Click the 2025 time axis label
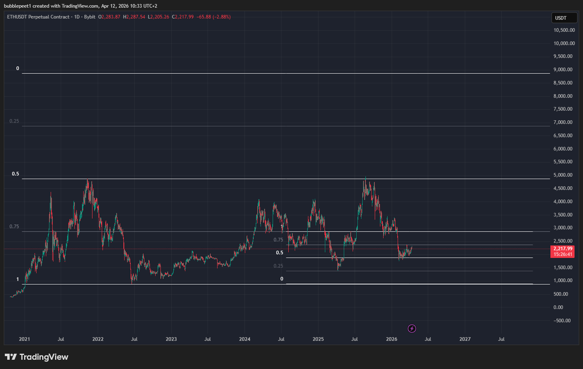The width and height of the screenshot is (583, 369). click(x=318, y=339)
